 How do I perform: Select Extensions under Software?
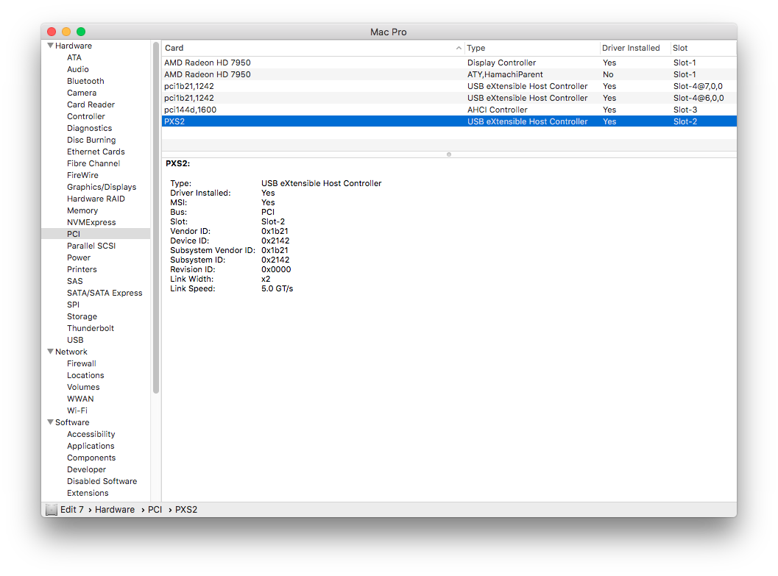pos(88,493)
